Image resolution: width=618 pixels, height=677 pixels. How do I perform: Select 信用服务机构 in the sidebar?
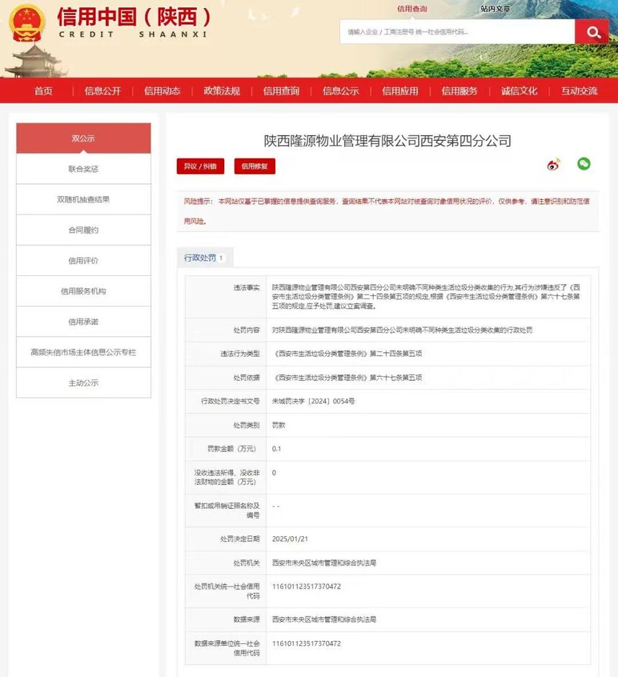[83, 292]
